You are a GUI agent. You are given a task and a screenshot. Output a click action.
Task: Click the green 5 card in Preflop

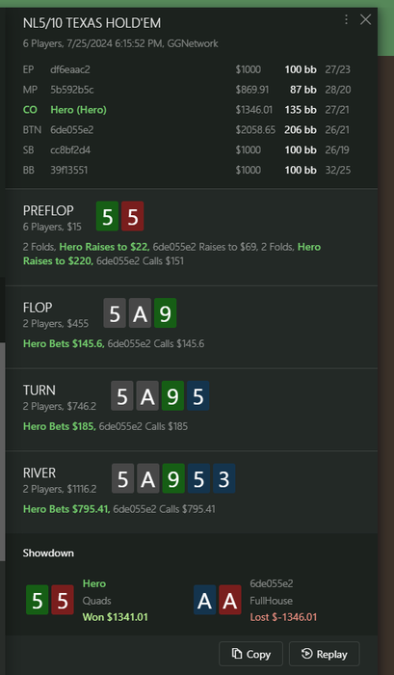[107, 216]
